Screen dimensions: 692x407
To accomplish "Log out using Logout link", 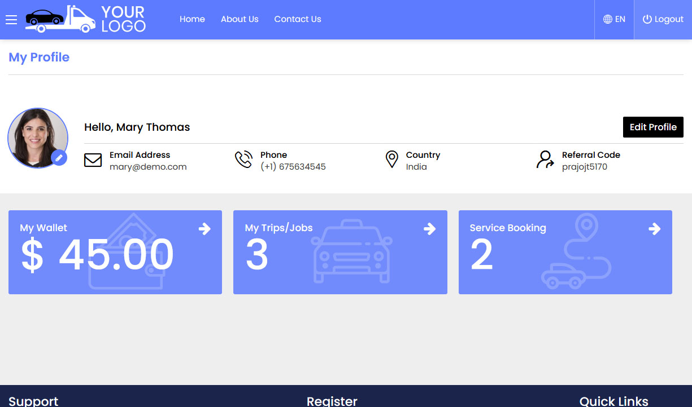I will pyautogui.click(x=663, y=19).
